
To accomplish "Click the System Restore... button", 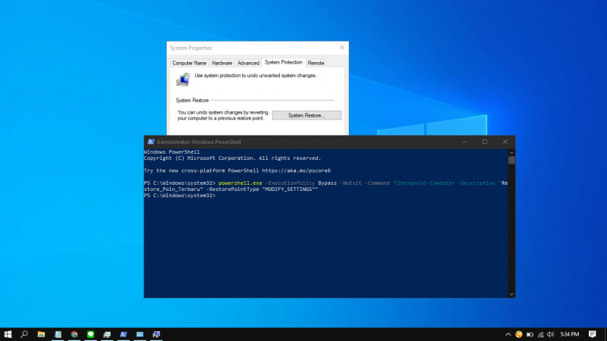I will pos(307,115).
